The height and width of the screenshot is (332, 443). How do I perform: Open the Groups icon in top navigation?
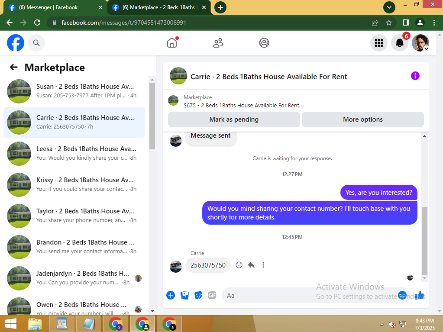[264, 43]
